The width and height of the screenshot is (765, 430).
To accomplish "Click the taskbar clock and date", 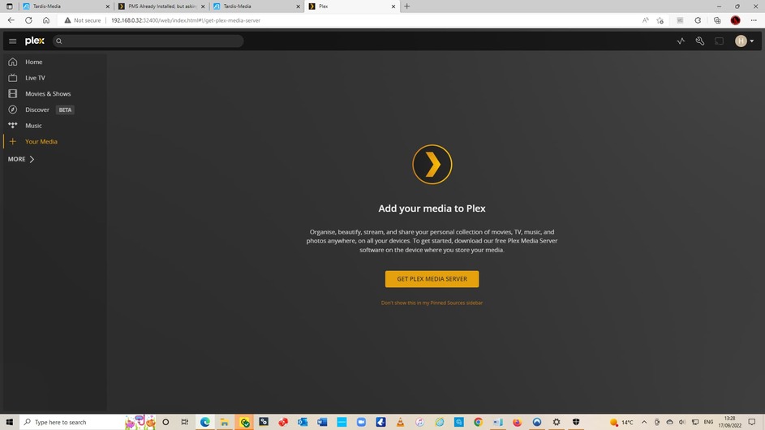I will (x=730, y=422).
